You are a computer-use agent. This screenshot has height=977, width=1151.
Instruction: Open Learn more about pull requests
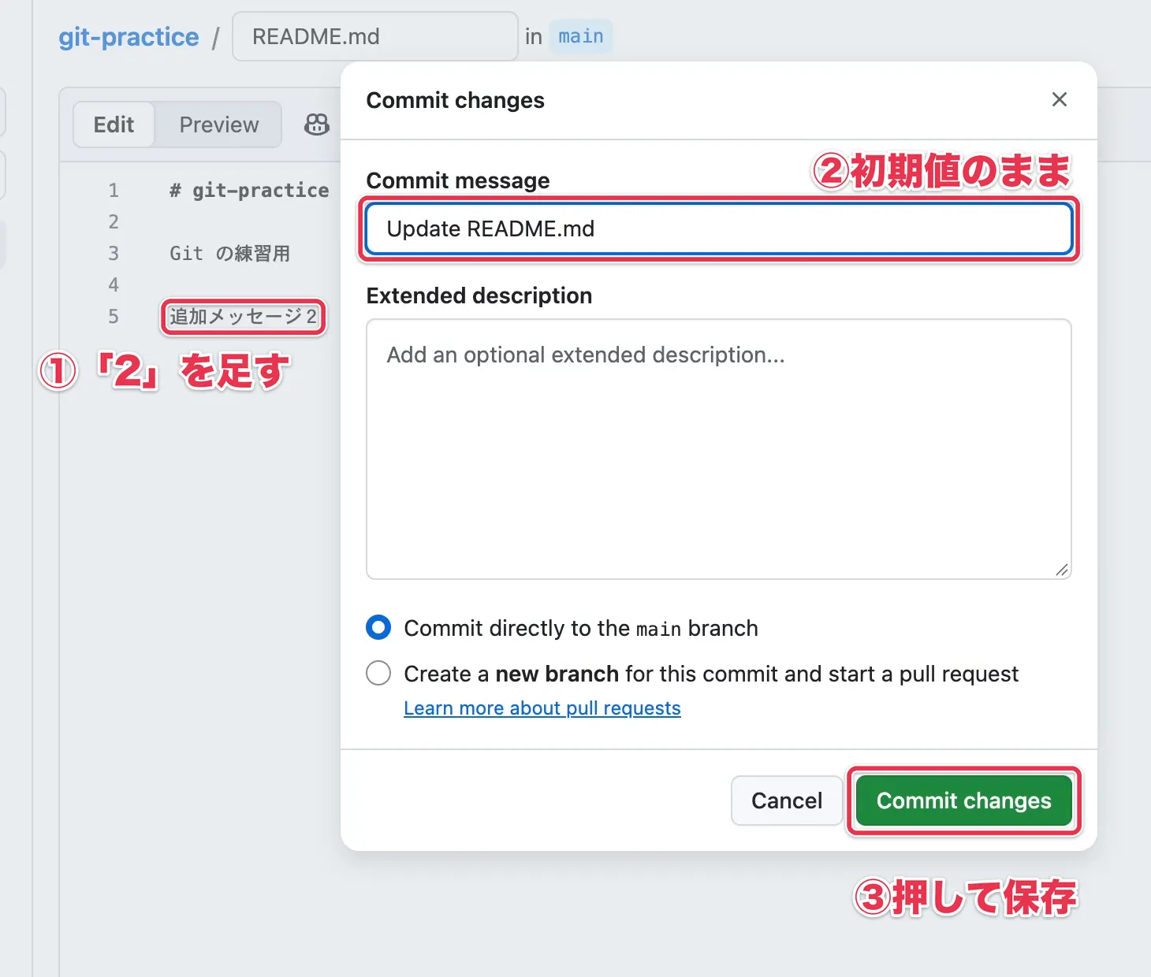click(542, 708)
